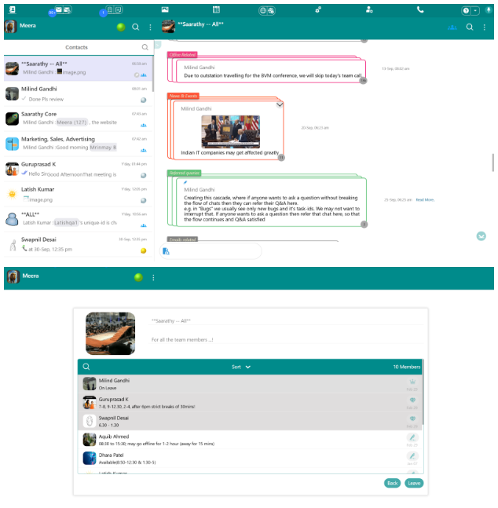This screenshot has width=498, height=508.
Task: Open the help question mark icon
Action: (x=466, y=10)
